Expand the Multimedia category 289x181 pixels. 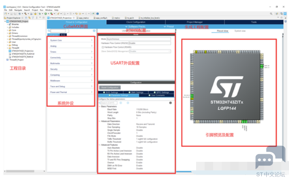71,63
